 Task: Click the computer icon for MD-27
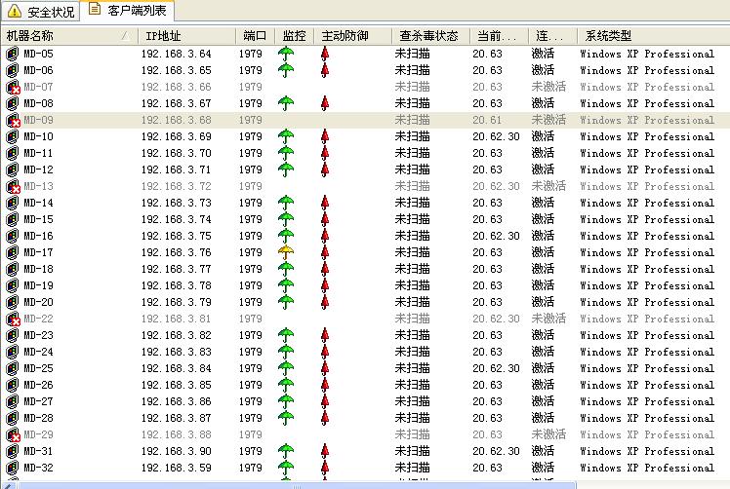(12, 401)
